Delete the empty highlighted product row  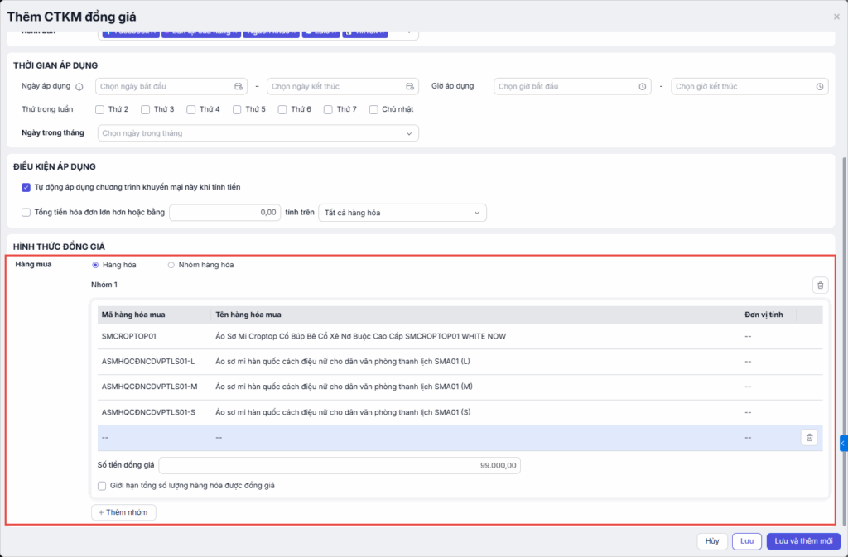(809, 438)
